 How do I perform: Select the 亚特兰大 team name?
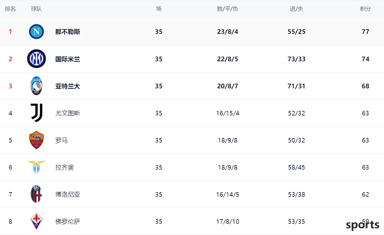point(67,86)
